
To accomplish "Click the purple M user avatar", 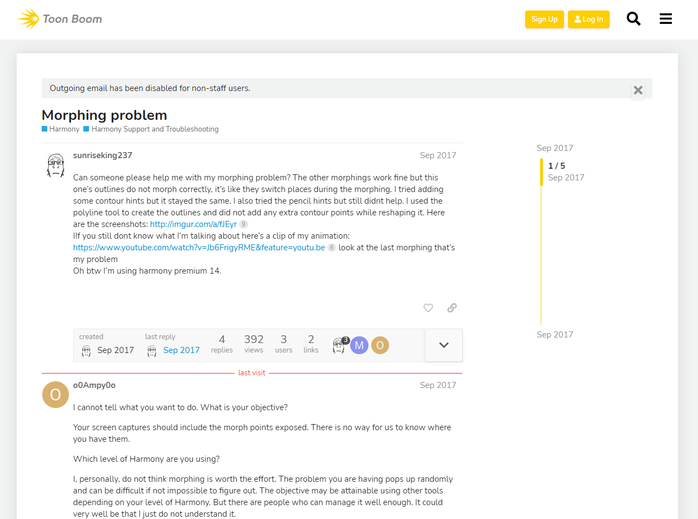I will (x=359, y=345).
